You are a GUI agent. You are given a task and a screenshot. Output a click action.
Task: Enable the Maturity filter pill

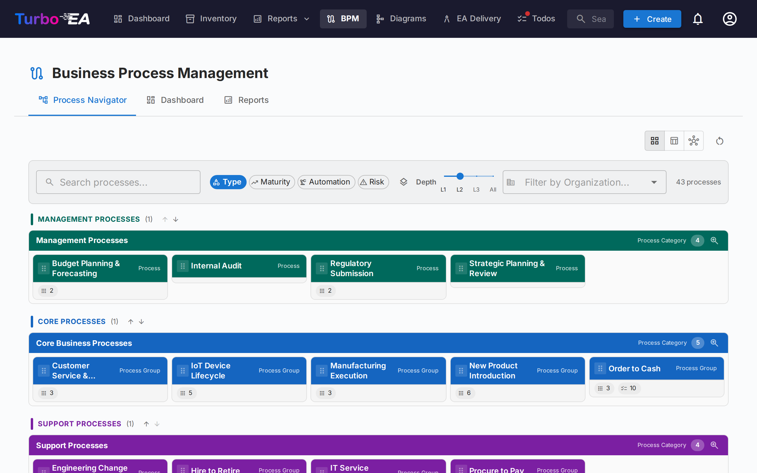pos(271,182)
